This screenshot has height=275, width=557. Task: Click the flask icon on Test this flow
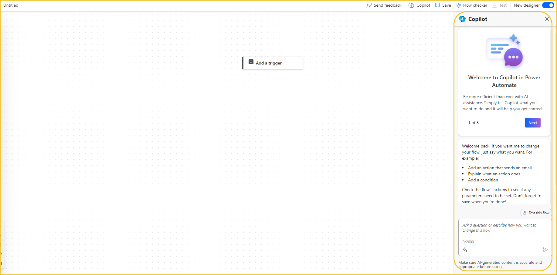coord(525,213)
